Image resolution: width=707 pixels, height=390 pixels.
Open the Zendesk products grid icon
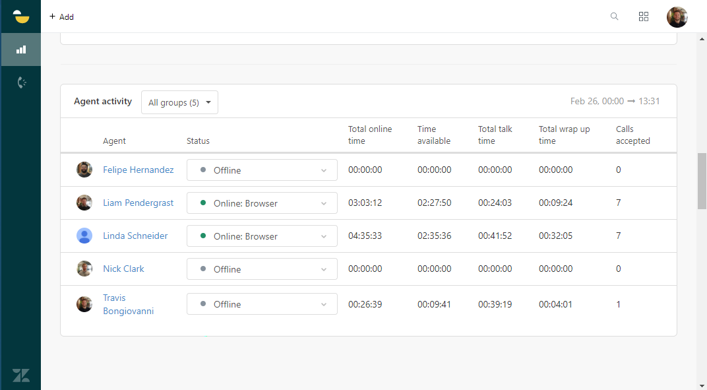(x=644, y=16)
